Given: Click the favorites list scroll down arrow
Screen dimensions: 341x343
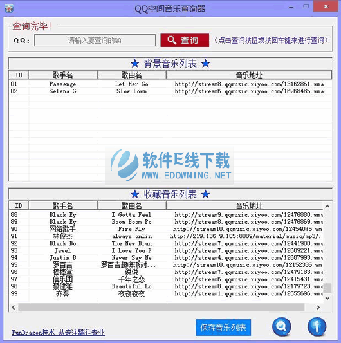Looking at the screenshot, I should point(327,298).
